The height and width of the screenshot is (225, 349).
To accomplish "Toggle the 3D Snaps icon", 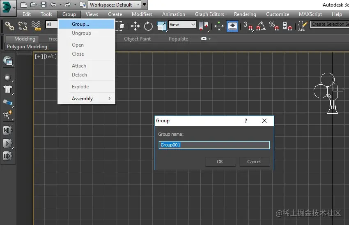I will point(248,26).
